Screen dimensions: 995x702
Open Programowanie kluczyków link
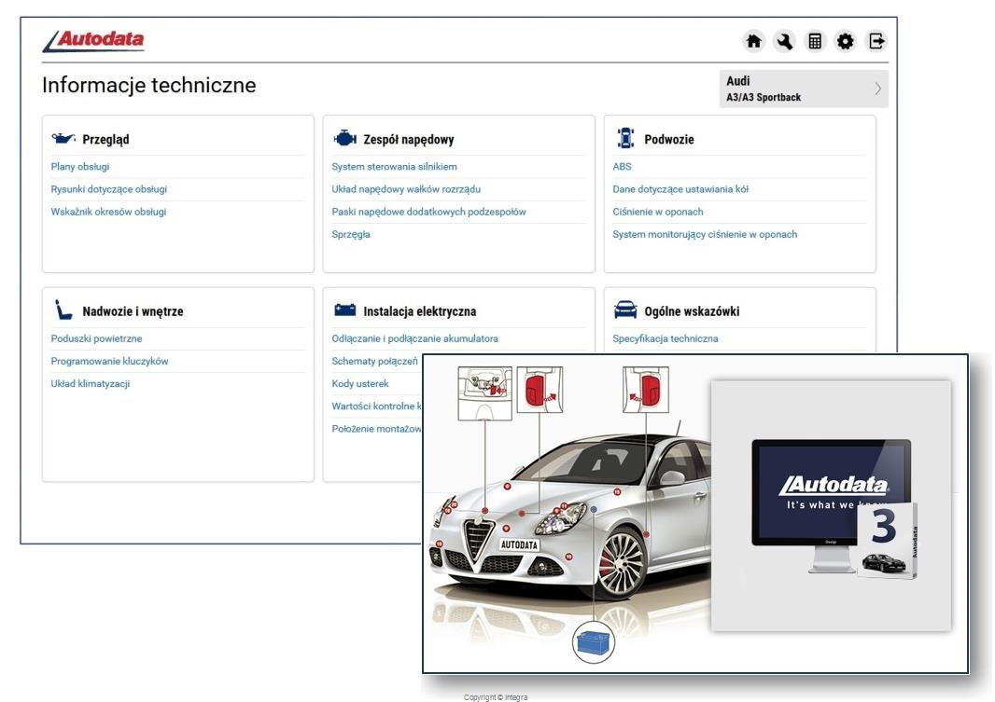109,361
